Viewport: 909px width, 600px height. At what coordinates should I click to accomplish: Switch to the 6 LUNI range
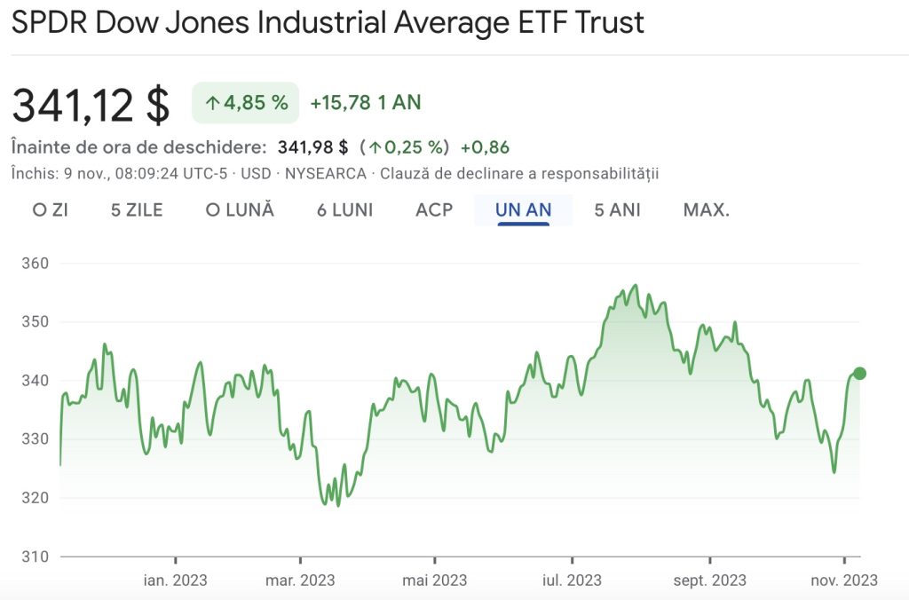pos(344,210)
